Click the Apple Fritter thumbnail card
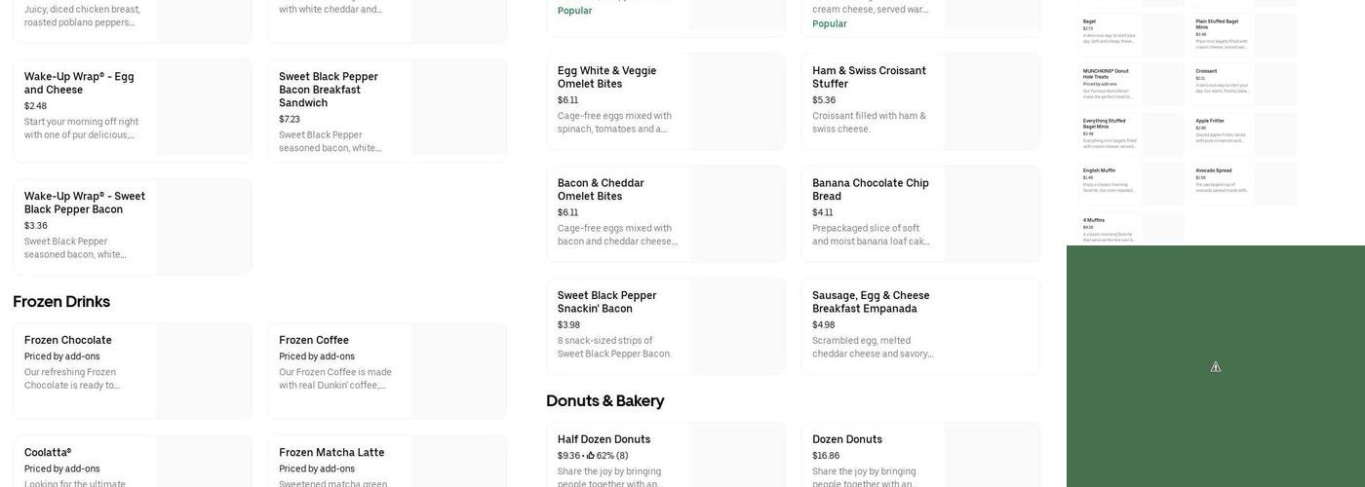Screen dimensions: 1365x487 tap(1244, 134)
